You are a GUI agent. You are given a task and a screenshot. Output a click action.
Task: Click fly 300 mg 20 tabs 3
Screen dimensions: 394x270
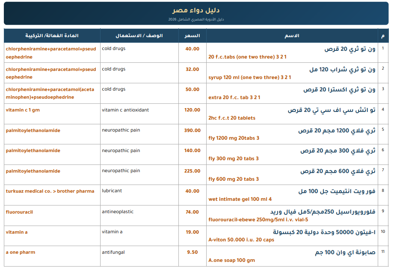coord(234,158)
